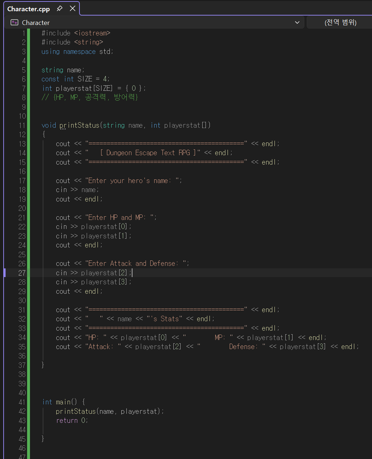
Task: Click 'cout << endl;' on line 24
Action: pos(79,245)
